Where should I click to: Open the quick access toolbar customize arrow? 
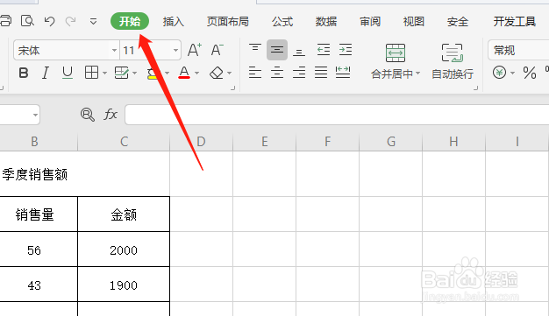pos(93,22)
